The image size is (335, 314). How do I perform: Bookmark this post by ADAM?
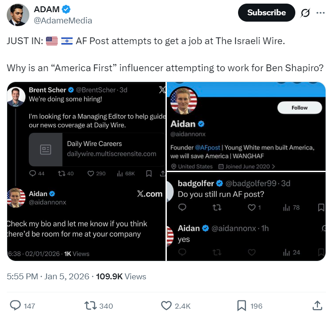click(242, 305)
